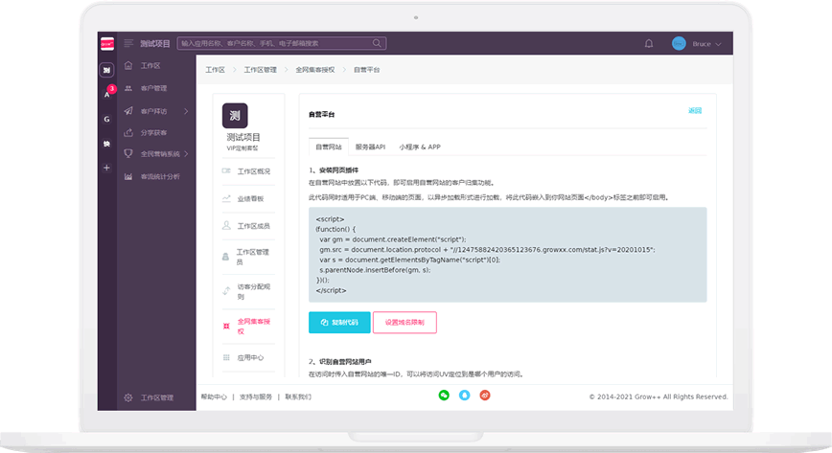Select the G workspace in left rail

tap(107, 119)
